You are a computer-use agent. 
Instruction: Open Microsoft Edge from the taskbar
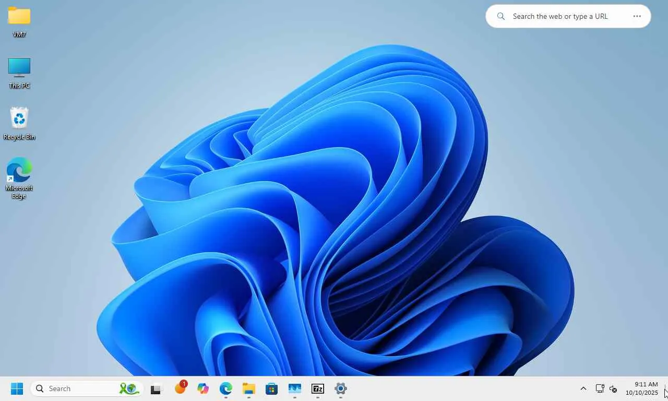pos(226,388)
